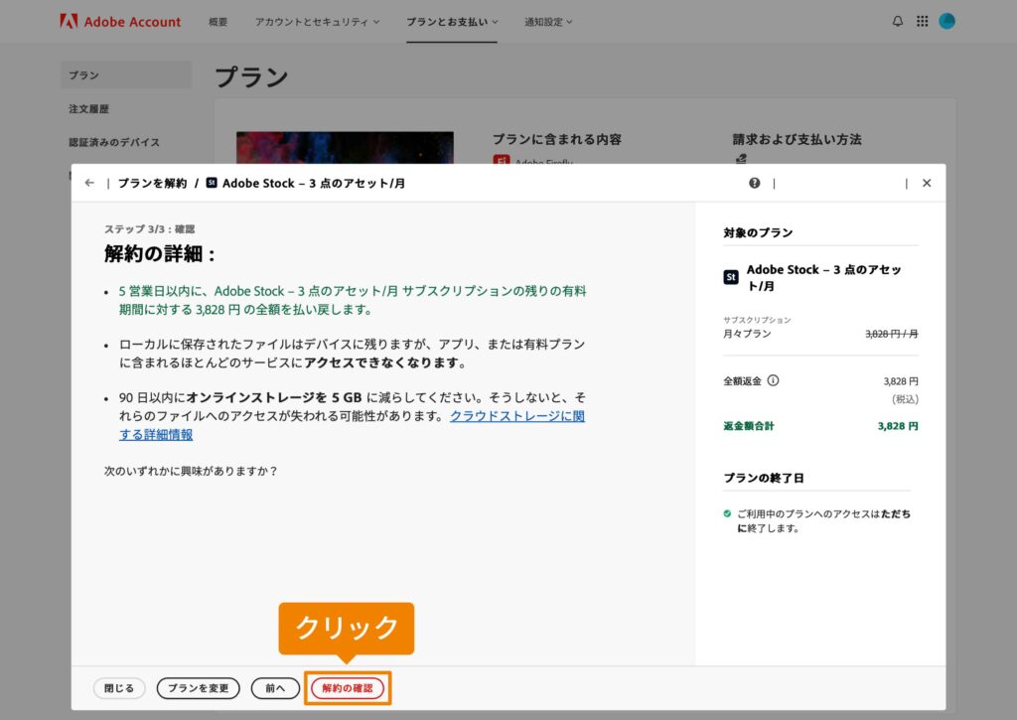Click the green check icon under plan end date

coord(727,513)
